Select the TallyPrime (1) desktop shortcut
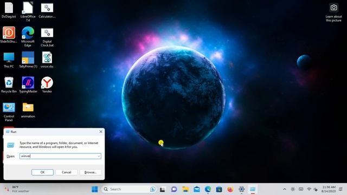Viewport: 347px width, 195px height. 28,60
